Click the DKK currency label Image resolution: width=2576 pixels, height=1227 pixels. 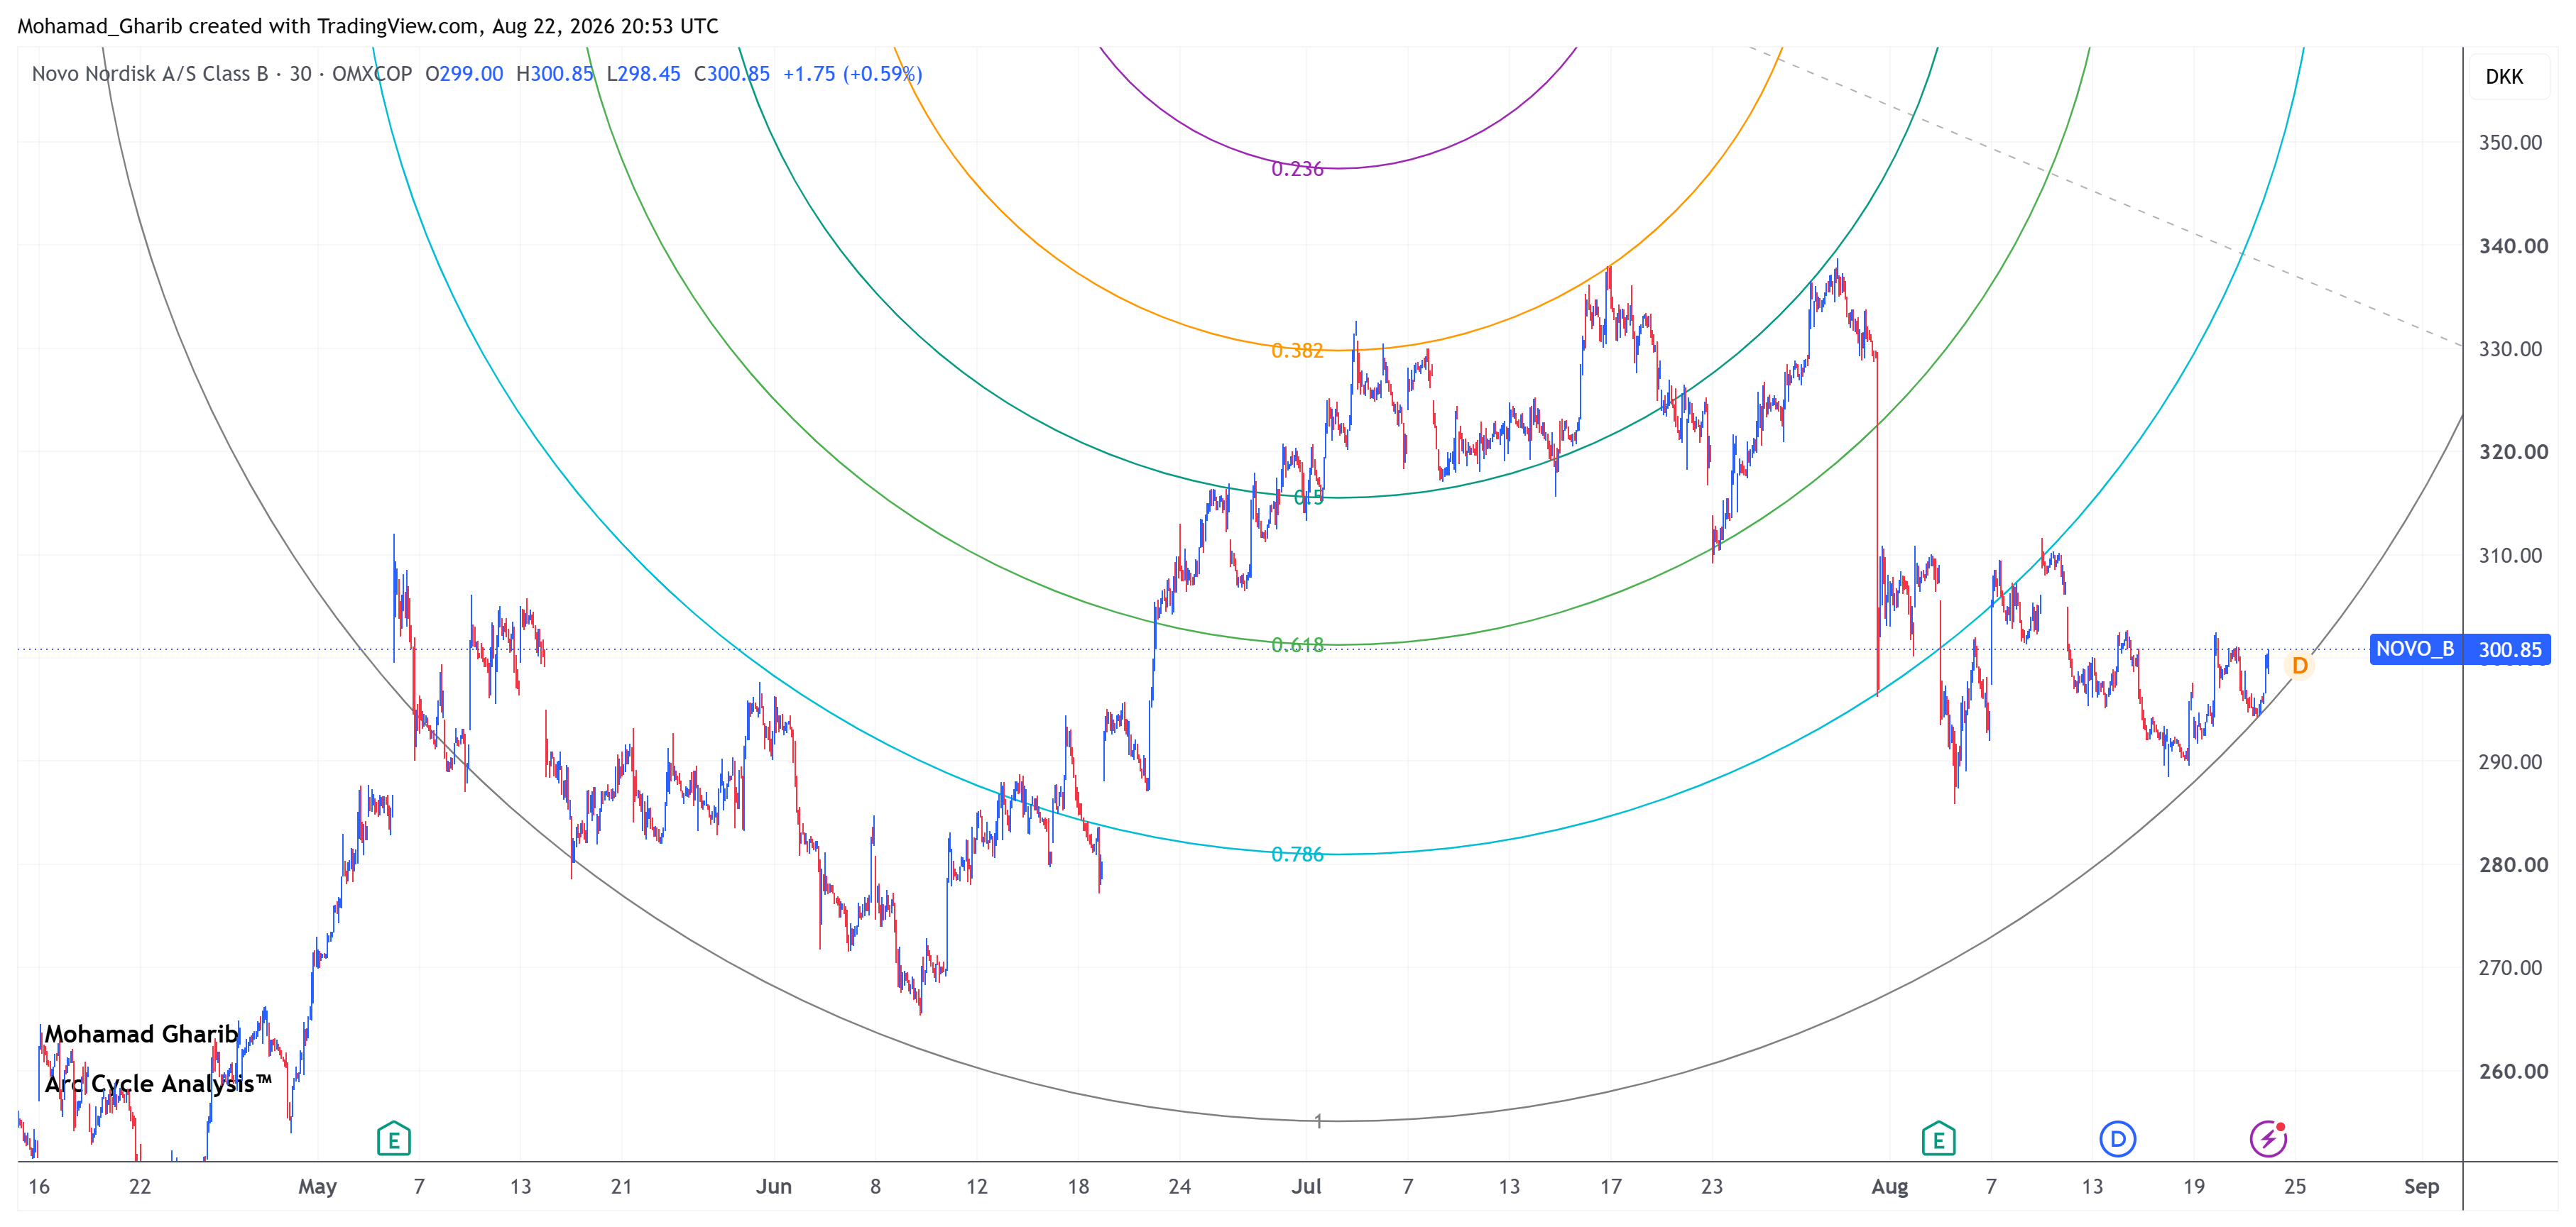[x=2504, y=77]
